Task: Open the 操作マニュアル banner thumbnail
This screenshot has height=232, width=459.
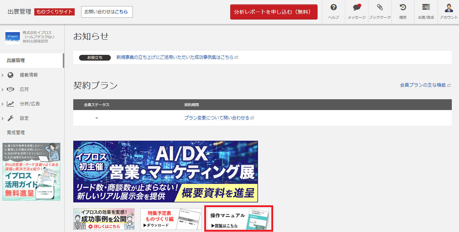Action: click(x=239, y=219)
